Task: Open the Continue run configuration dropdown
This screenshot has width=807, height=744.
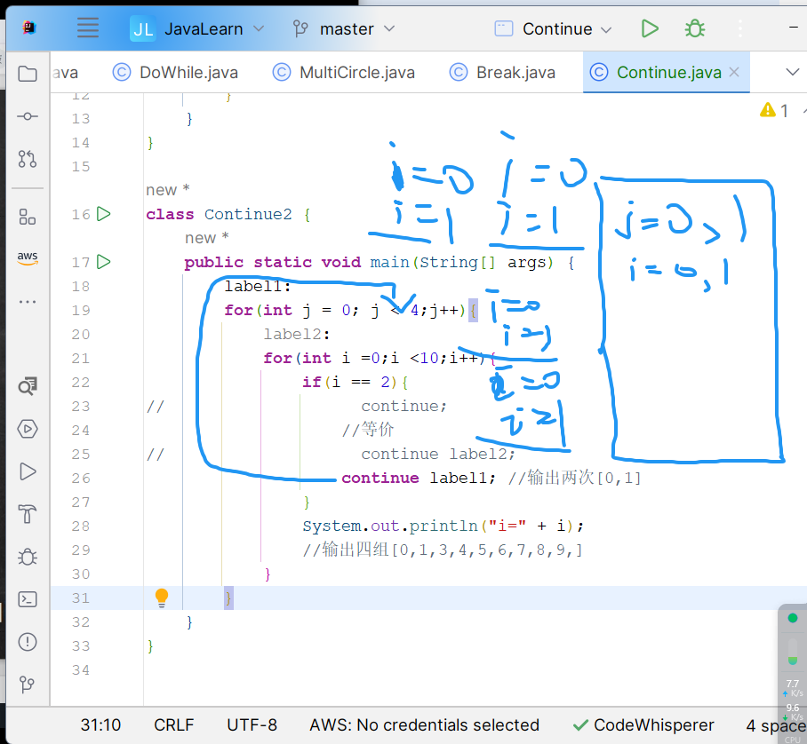Action: click(x=554, y=28)
